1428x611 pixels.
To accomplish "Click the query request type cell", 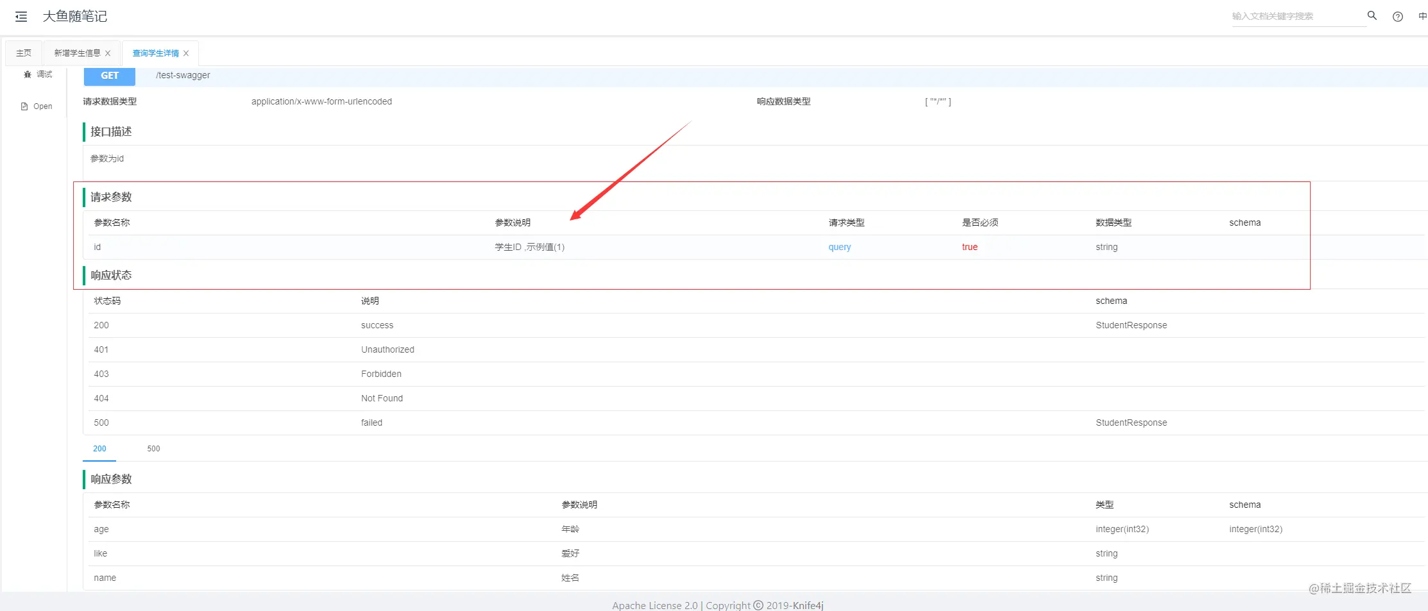I will [x=839, y=247].
